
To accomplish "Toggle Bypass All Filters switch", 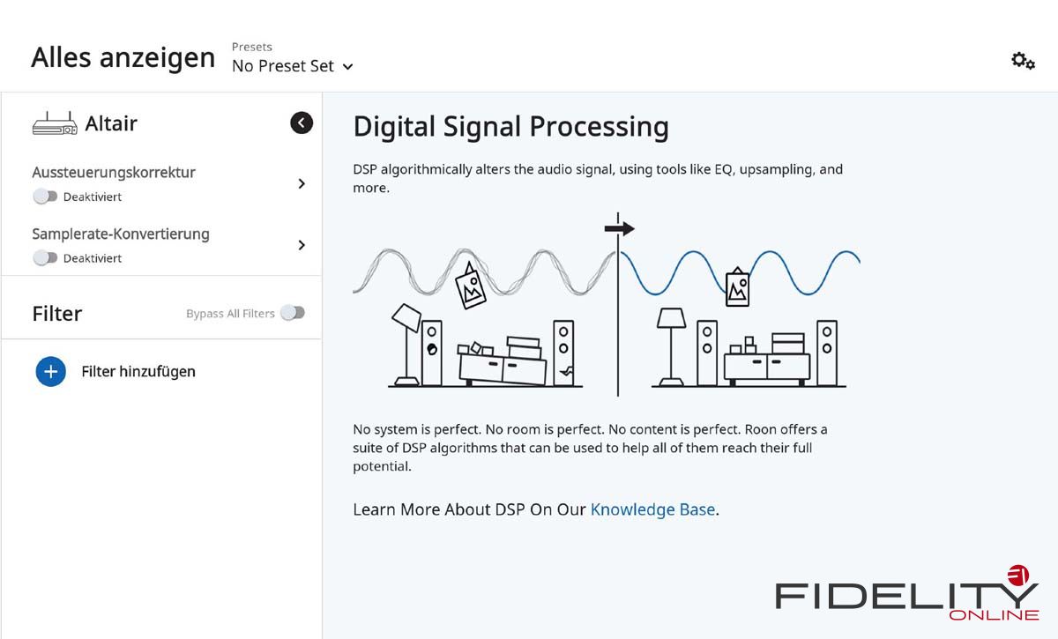I will [293, 313].
